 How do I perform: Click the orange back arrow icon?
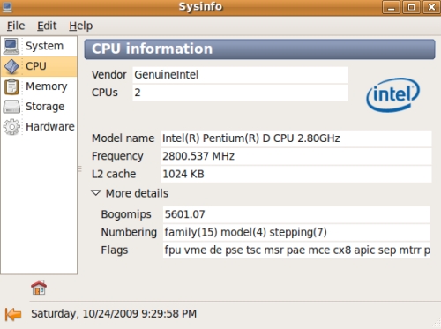pyautogui.click(x=13, y=314)
